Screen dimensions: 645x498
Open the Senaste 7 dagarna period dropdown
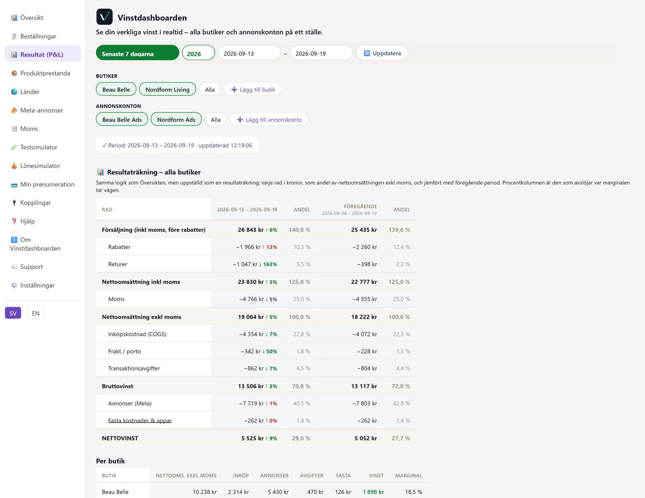point(138,53)
